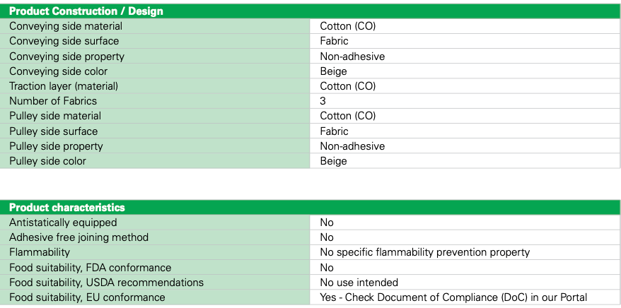Click the No use intended value
Screen dimensions: 621x308
point(359,283)
